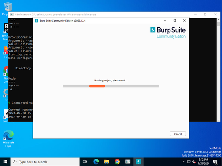The height and width of the screenshot is (166, 222).
Task: Open the Recycle Bin desktop icon
Action: (x=8, y=8)
